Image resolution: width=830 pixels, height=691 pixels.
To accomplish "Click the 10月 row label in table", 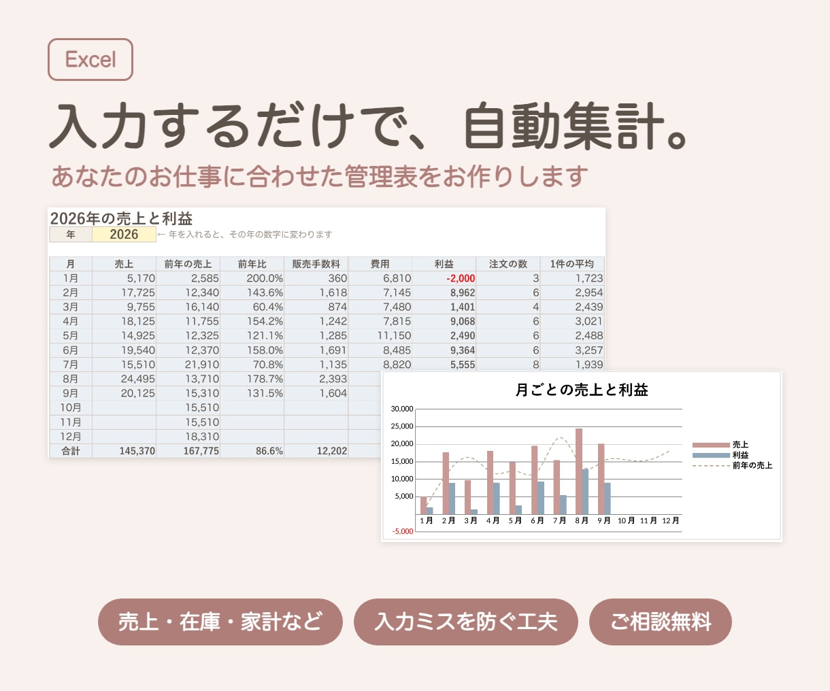I will pyautogui.click(x=71, y=407).
